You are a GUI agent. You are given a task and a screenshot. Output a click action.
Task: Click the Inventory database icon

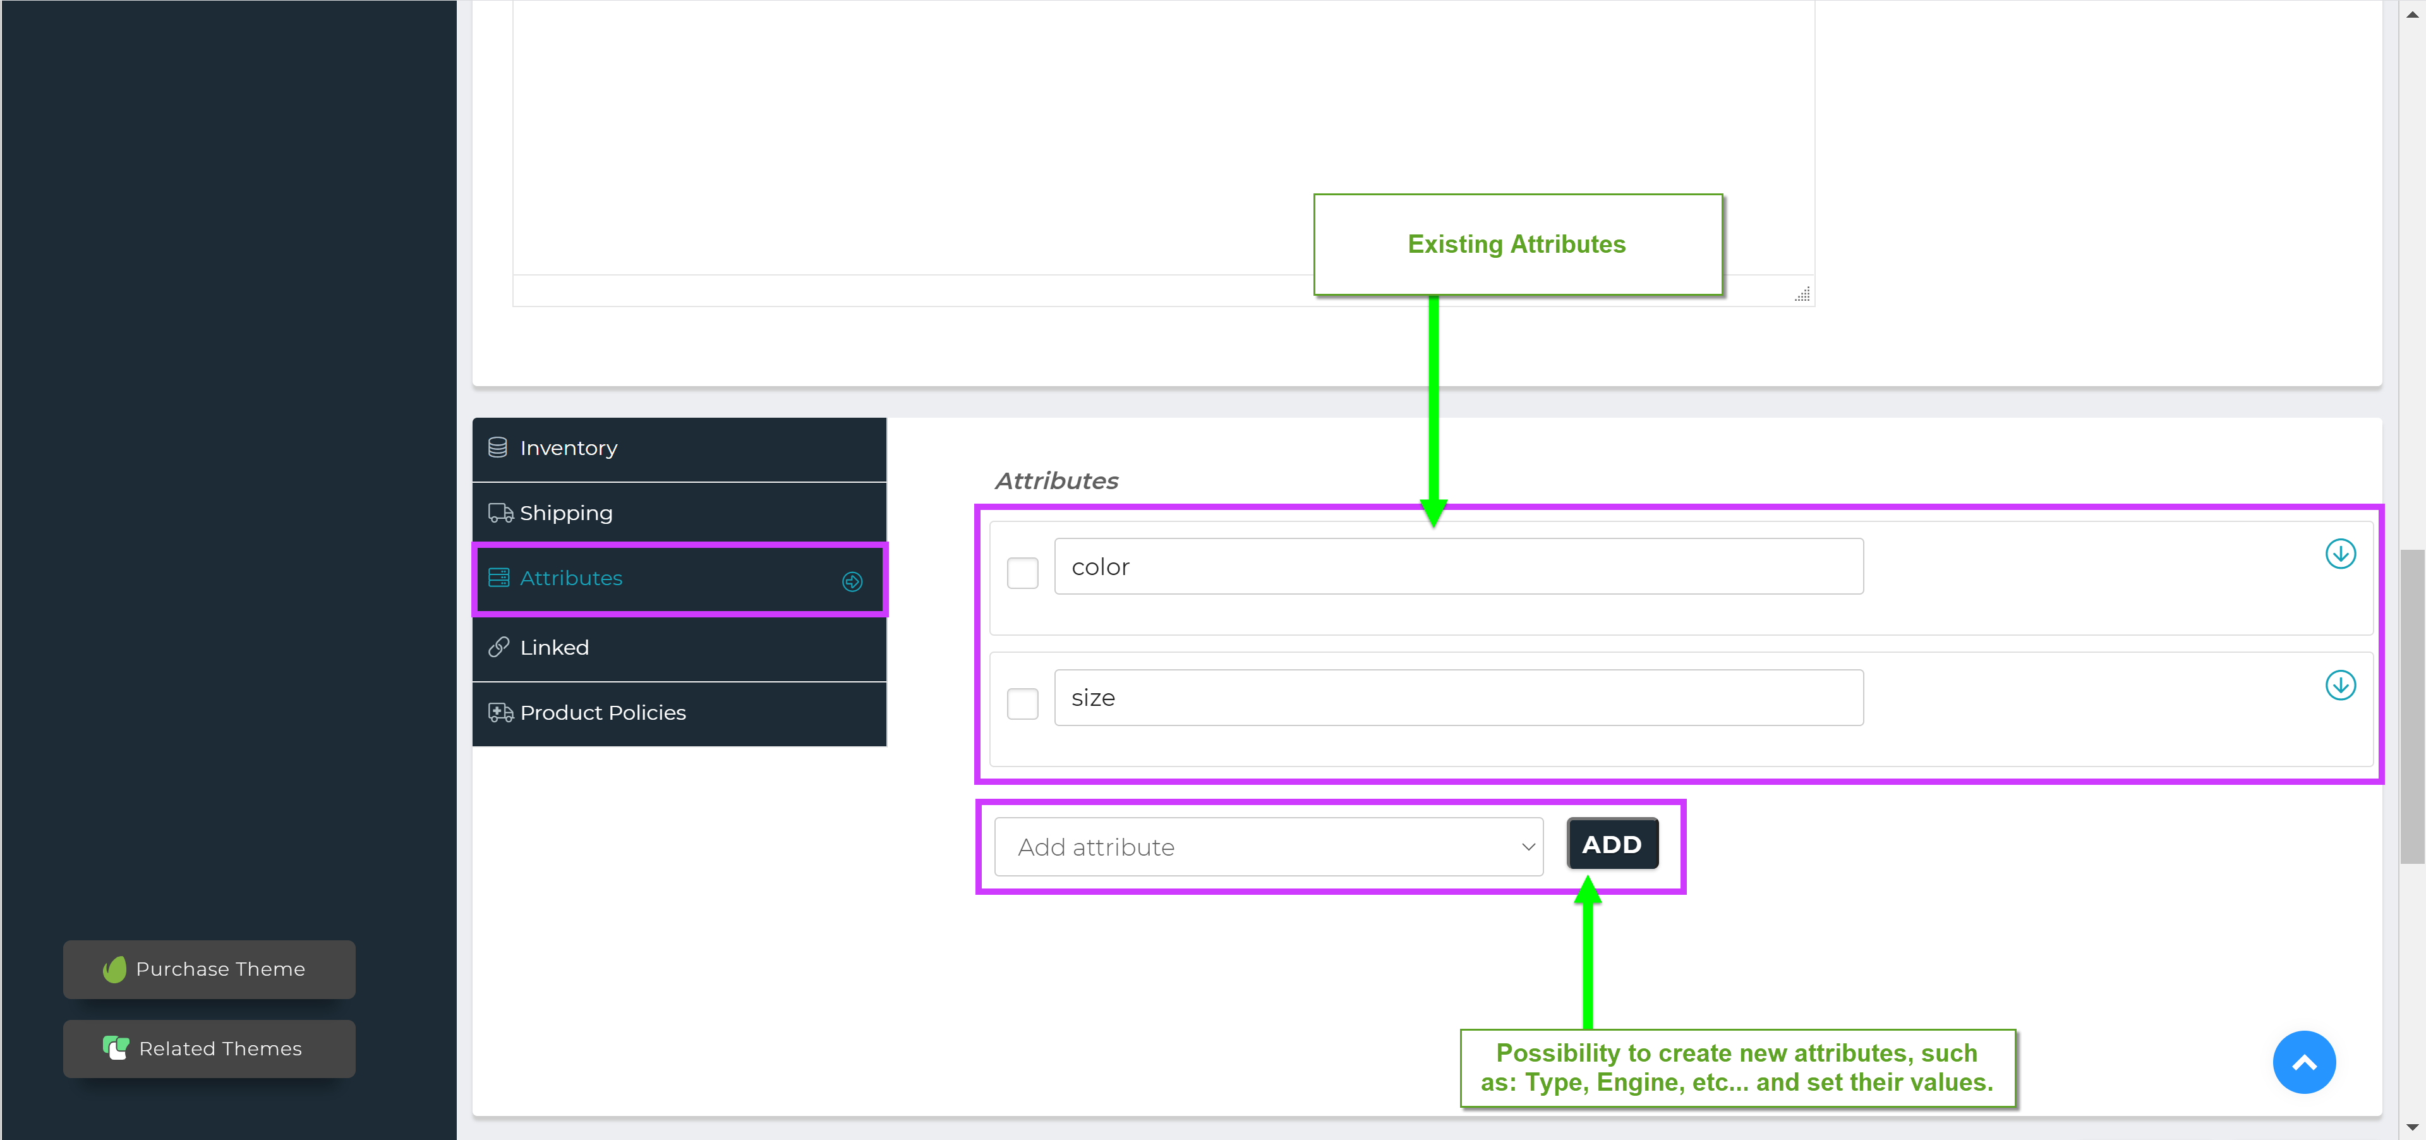point(498,447)
